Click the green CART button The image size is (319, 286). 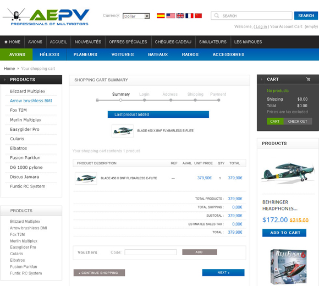coord(275,122)
